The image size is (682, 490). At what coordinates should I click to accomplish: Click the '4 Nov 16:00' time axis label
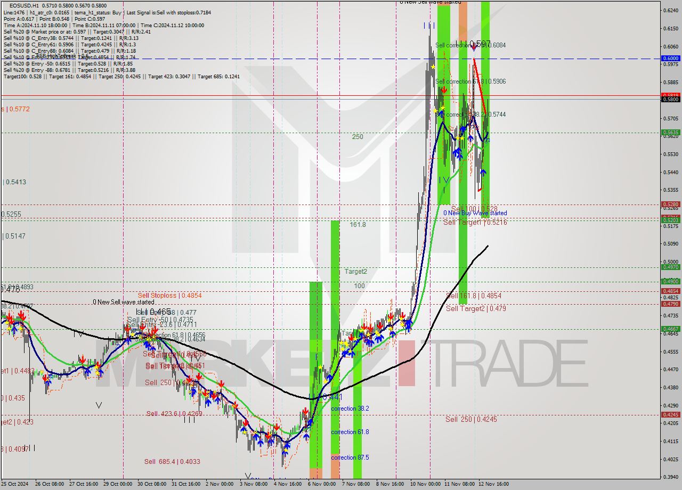pyautogui.click(x=288, y=484)
